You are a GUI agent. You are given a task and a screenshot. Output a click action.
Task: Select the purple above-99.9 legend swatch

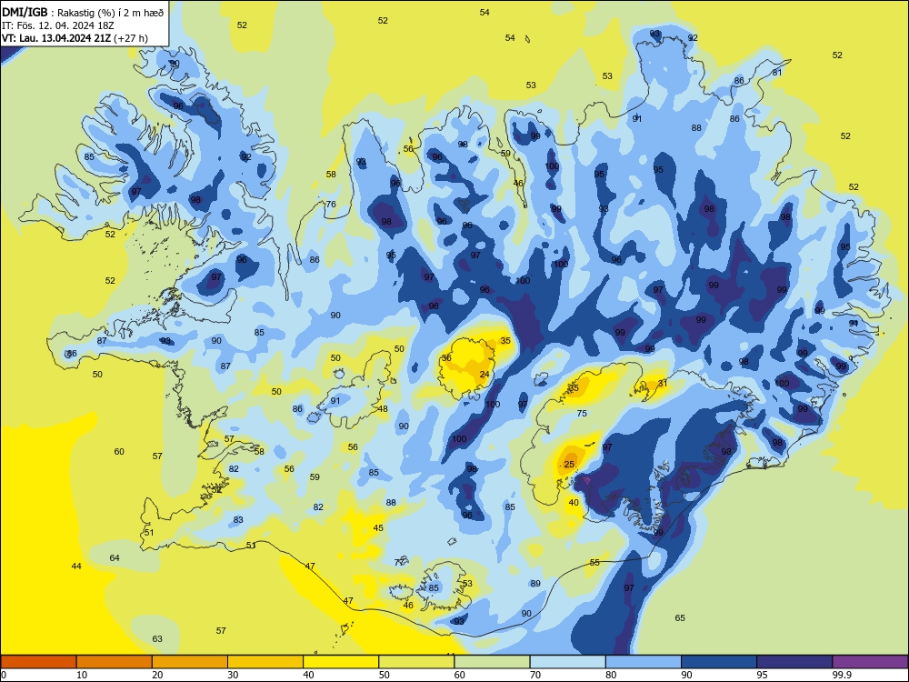pos(870,662)
